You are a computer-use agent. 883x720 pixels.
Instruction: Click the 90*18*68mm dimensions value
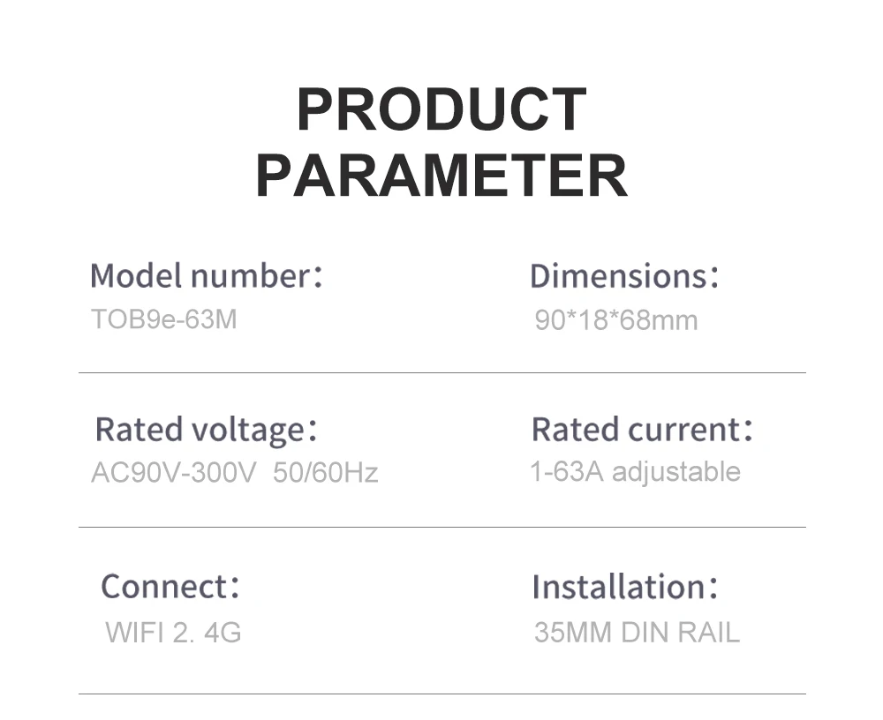(616, 319)
